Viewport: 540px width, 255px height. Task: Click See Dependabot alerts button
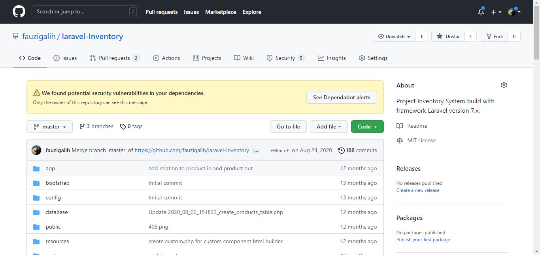342,97
